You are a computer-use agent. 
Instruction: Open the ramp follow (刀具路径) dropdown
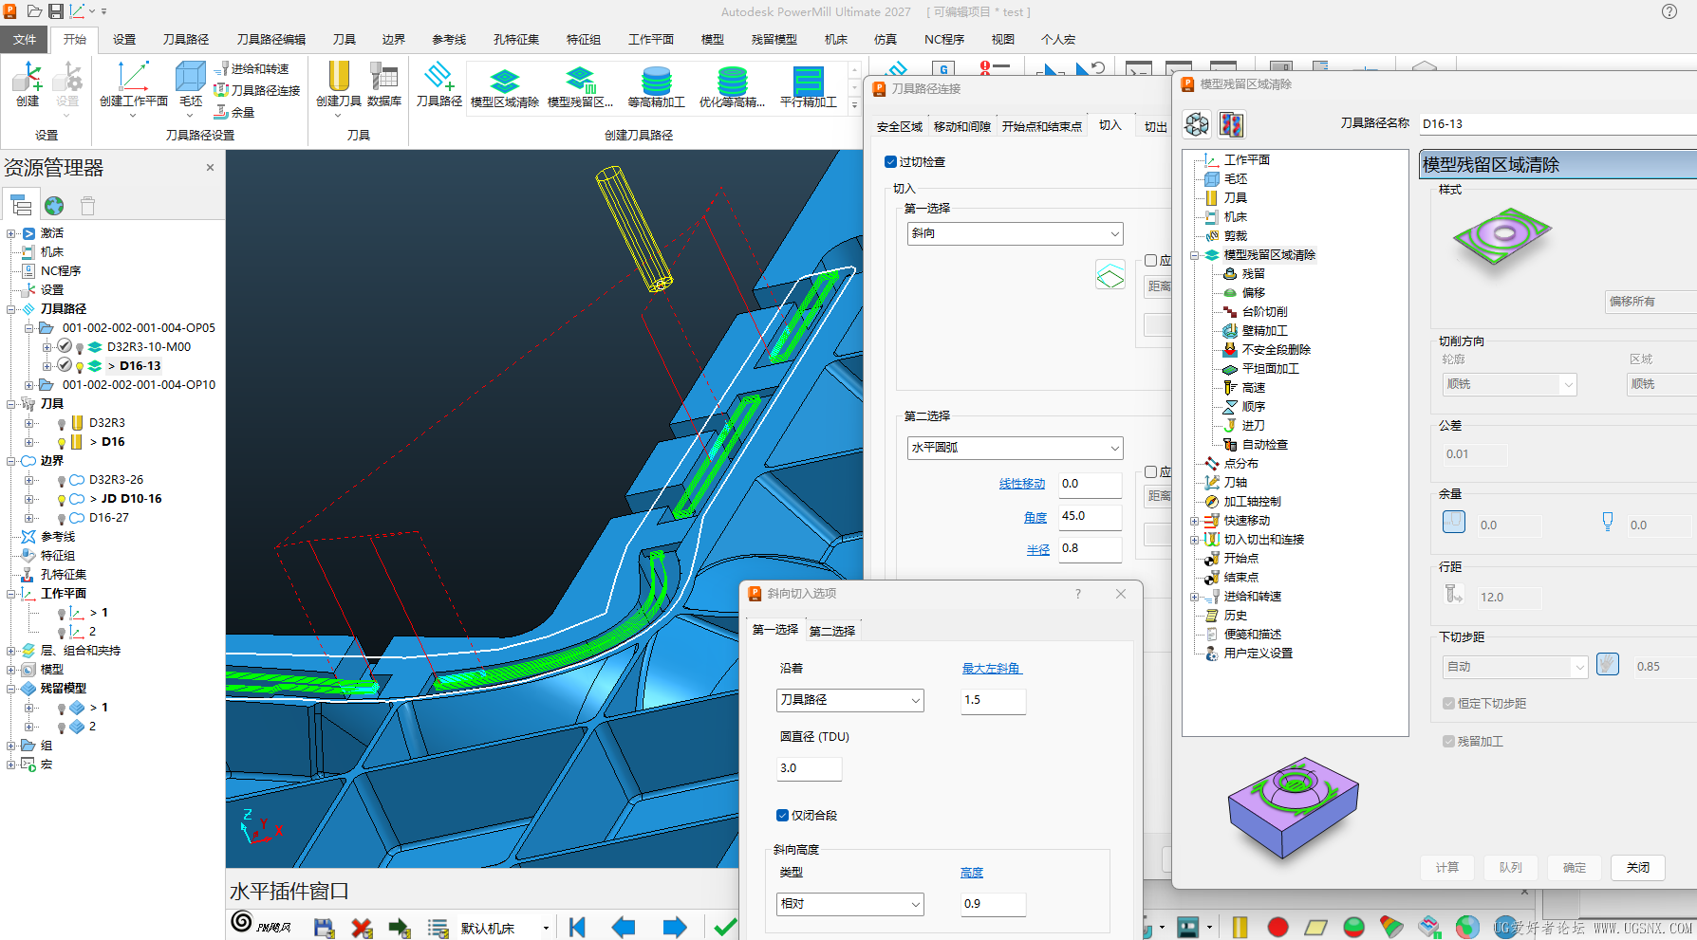(x=850, y=700)
